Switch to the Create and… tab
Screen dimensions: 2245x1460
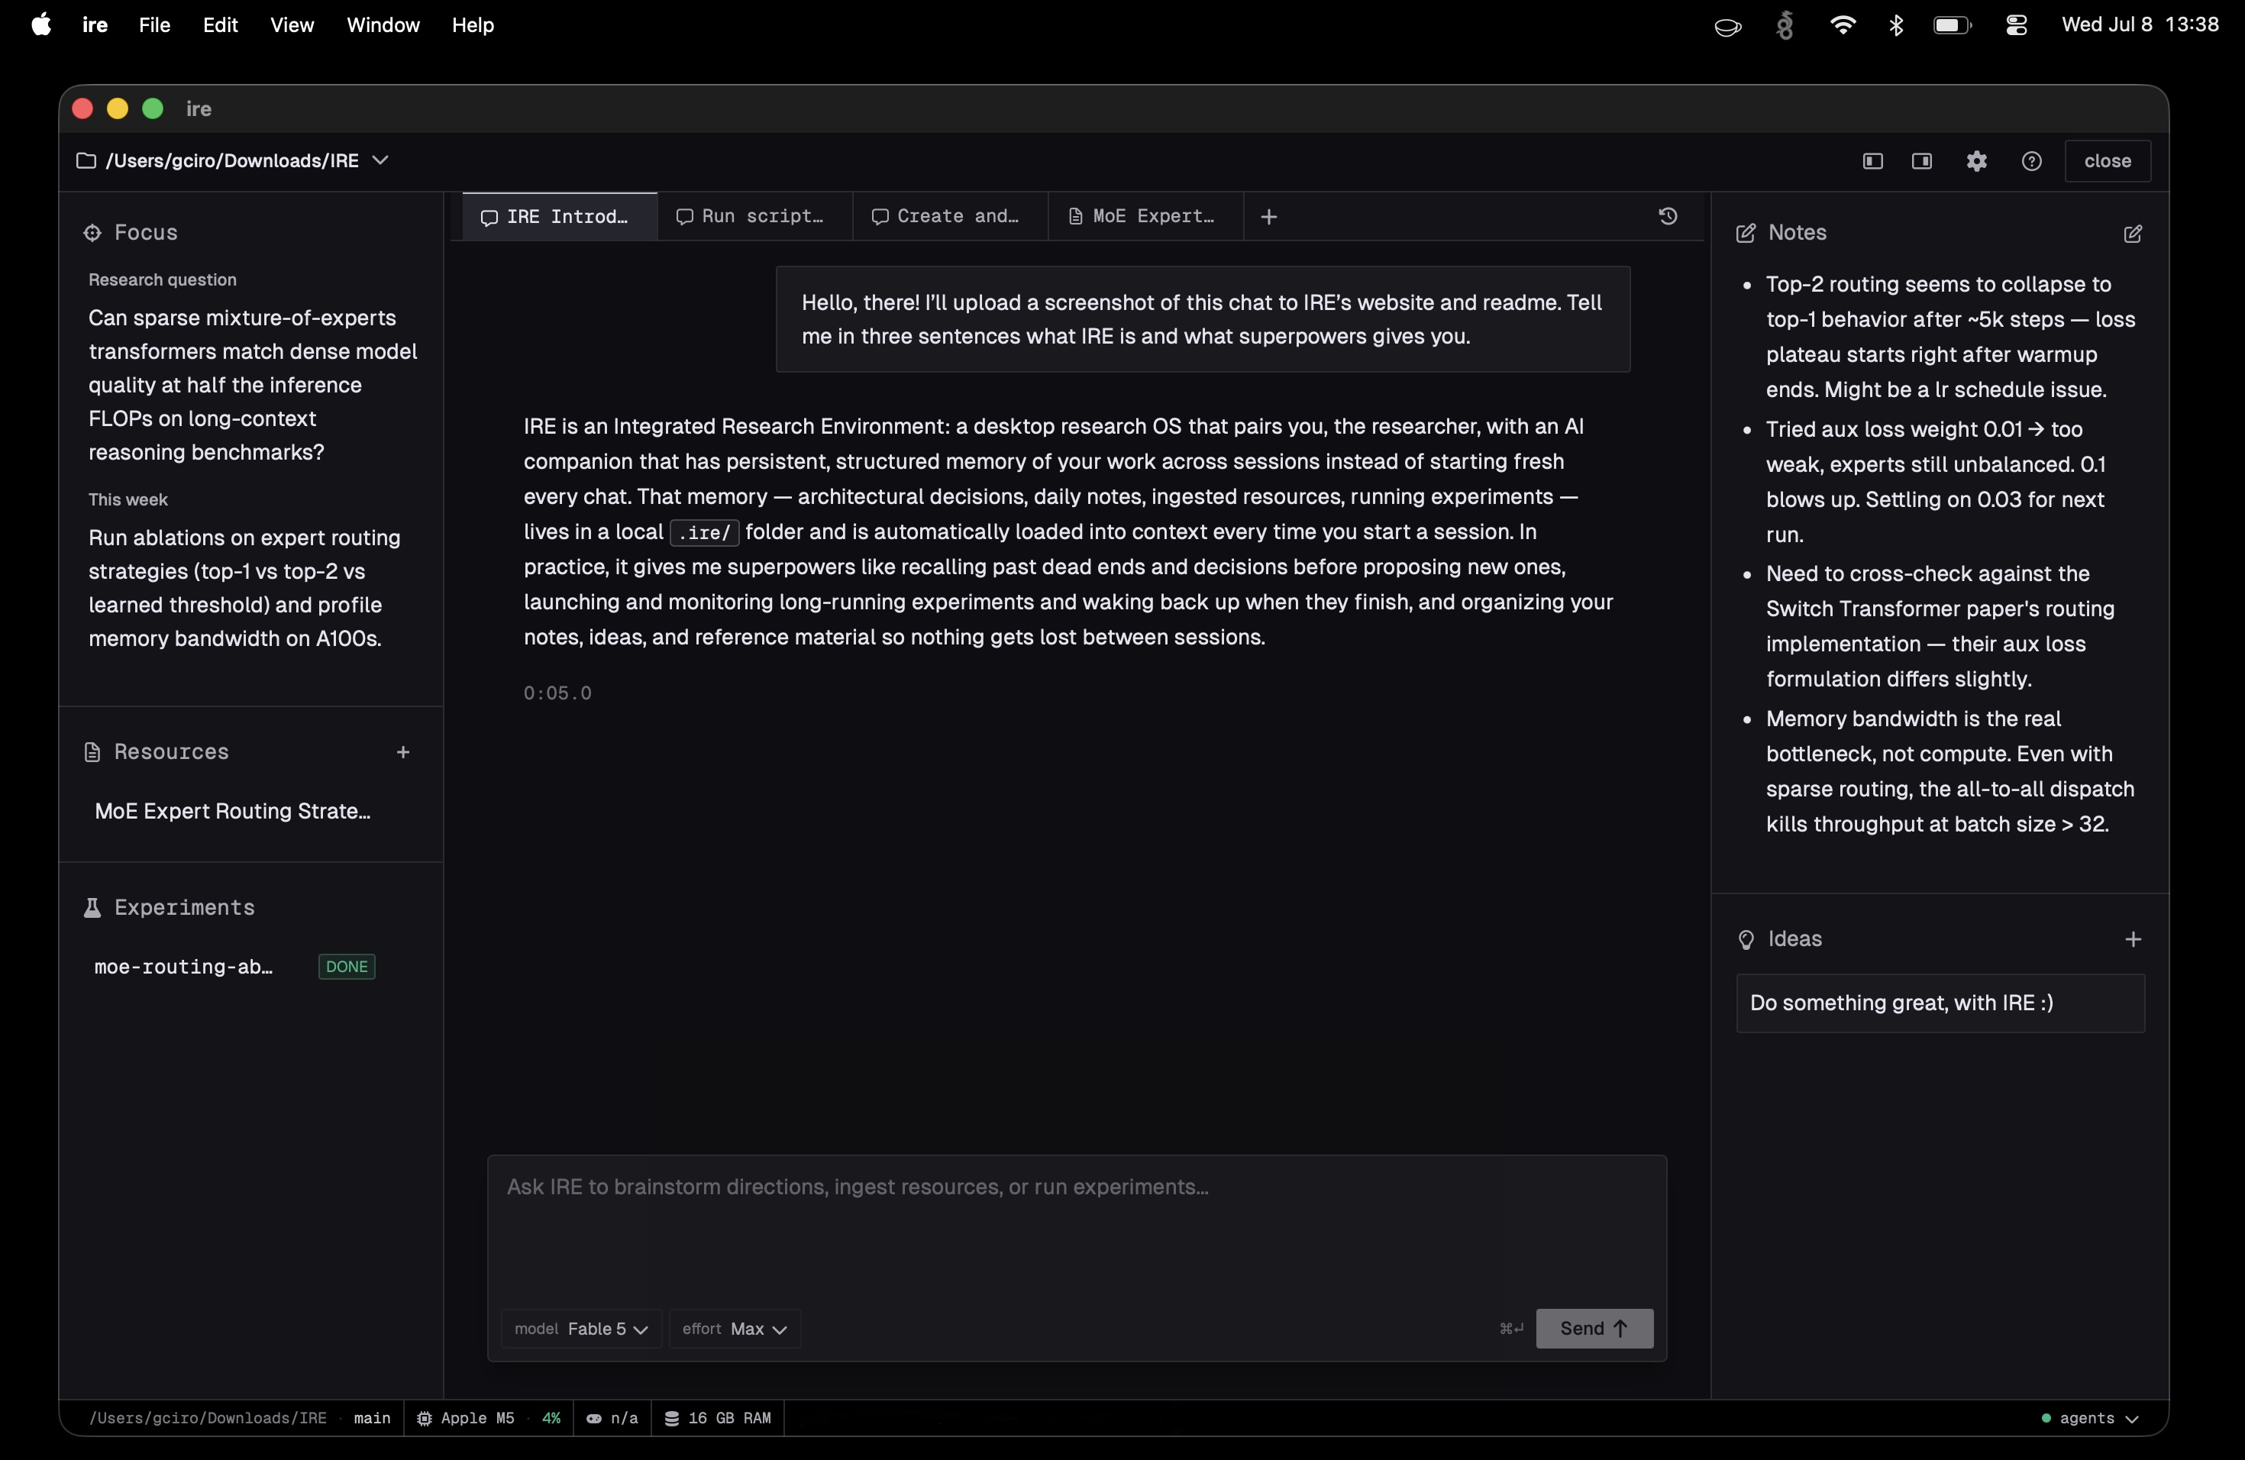tap(950, 216)
